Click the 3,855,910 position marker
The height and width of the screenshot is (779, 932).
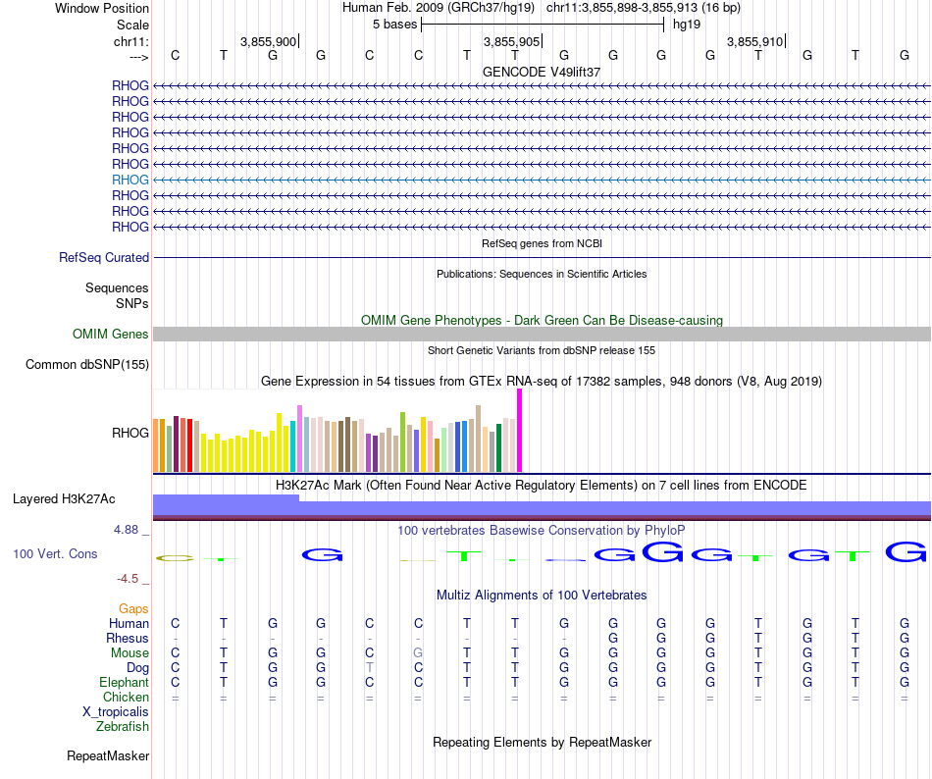click(755, 41)
